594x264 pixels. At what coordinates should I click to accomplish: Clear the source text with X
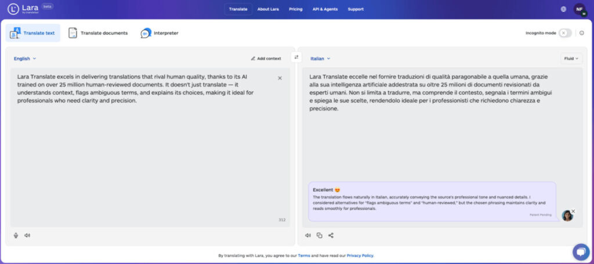pyautogui.click(x=280, y=78)
